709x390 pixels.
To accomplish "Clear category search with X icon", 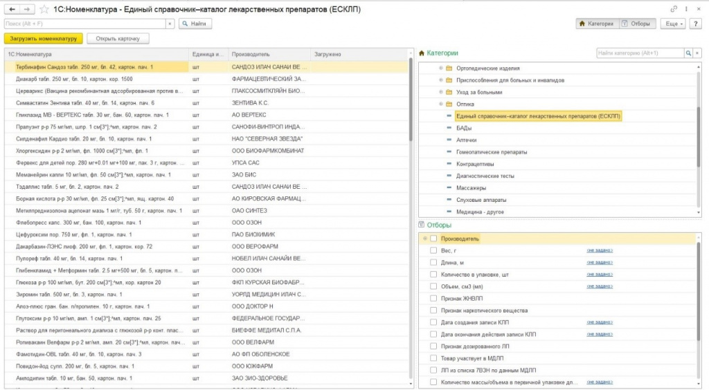I will [x=697, y=53].
